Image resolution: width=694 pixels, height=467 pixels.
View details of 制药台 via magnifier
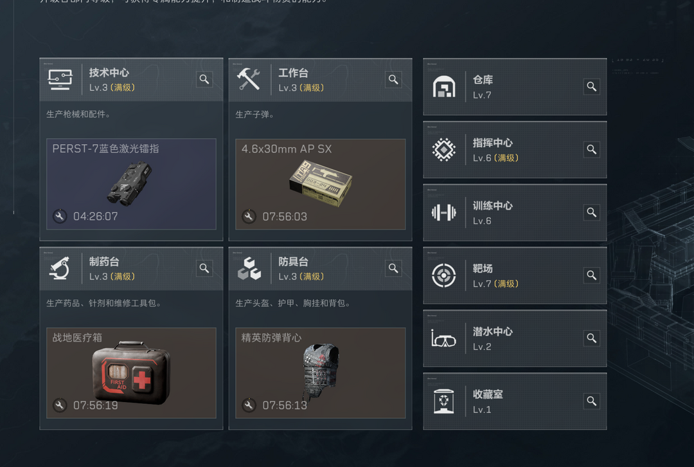pyautogui.click(x=204, y=268)
